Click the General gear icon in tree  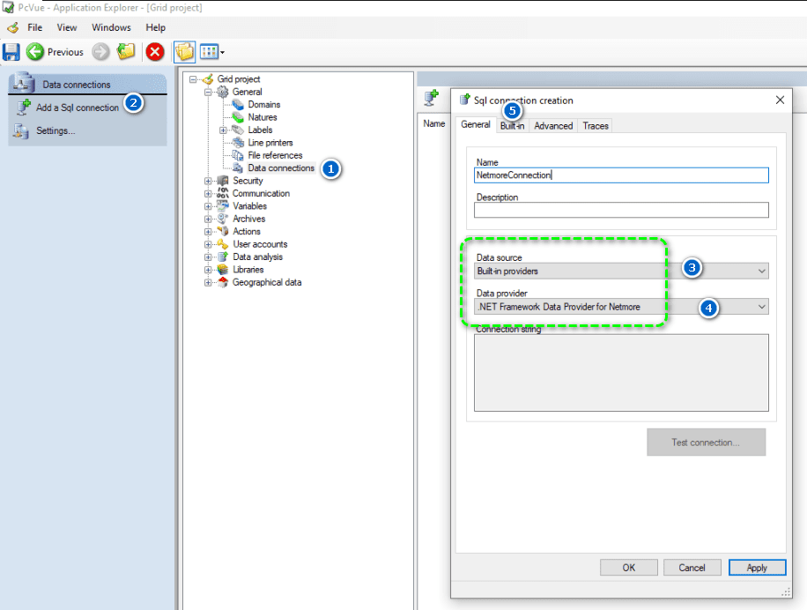(x=222, y=92)
